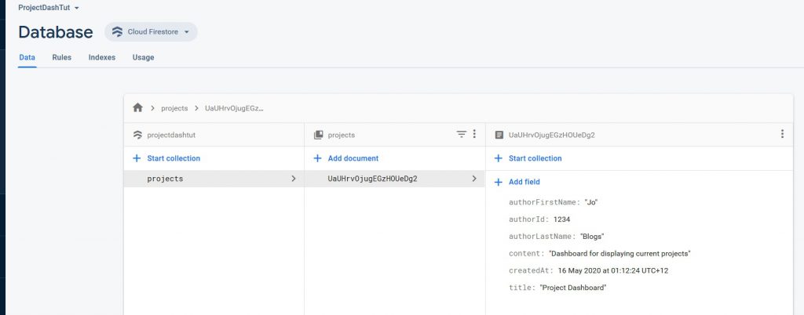Switch to the Indexes tab
This screenshot has height=315, width=804.
coord(102,57)
